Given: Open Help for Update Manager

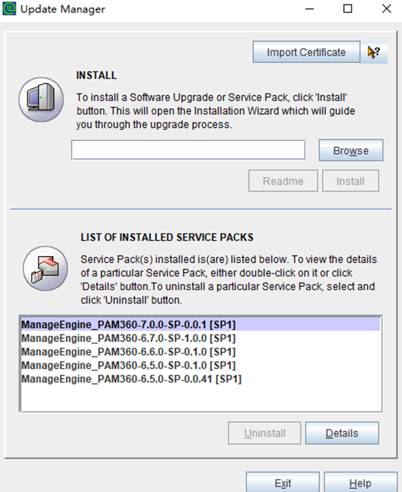Looking at the screenshot, I should click(x=360, y=482).
